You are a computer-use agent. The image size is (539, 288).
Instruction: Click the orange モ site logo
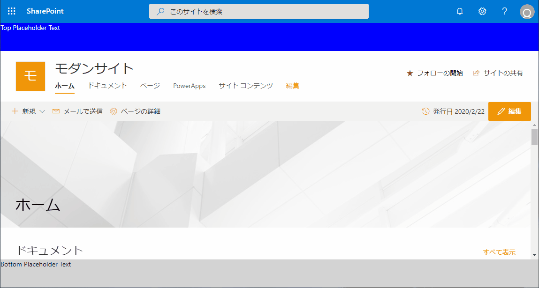point(30,76)
